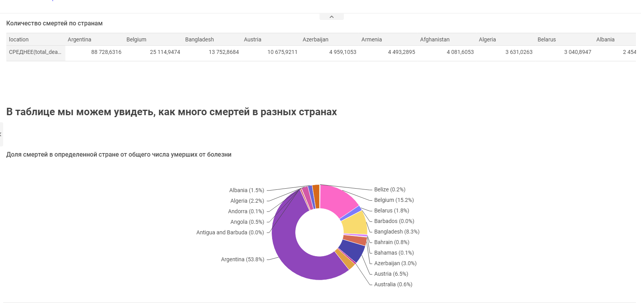Select cell value 4 493,2895

[x=401, y=52]
